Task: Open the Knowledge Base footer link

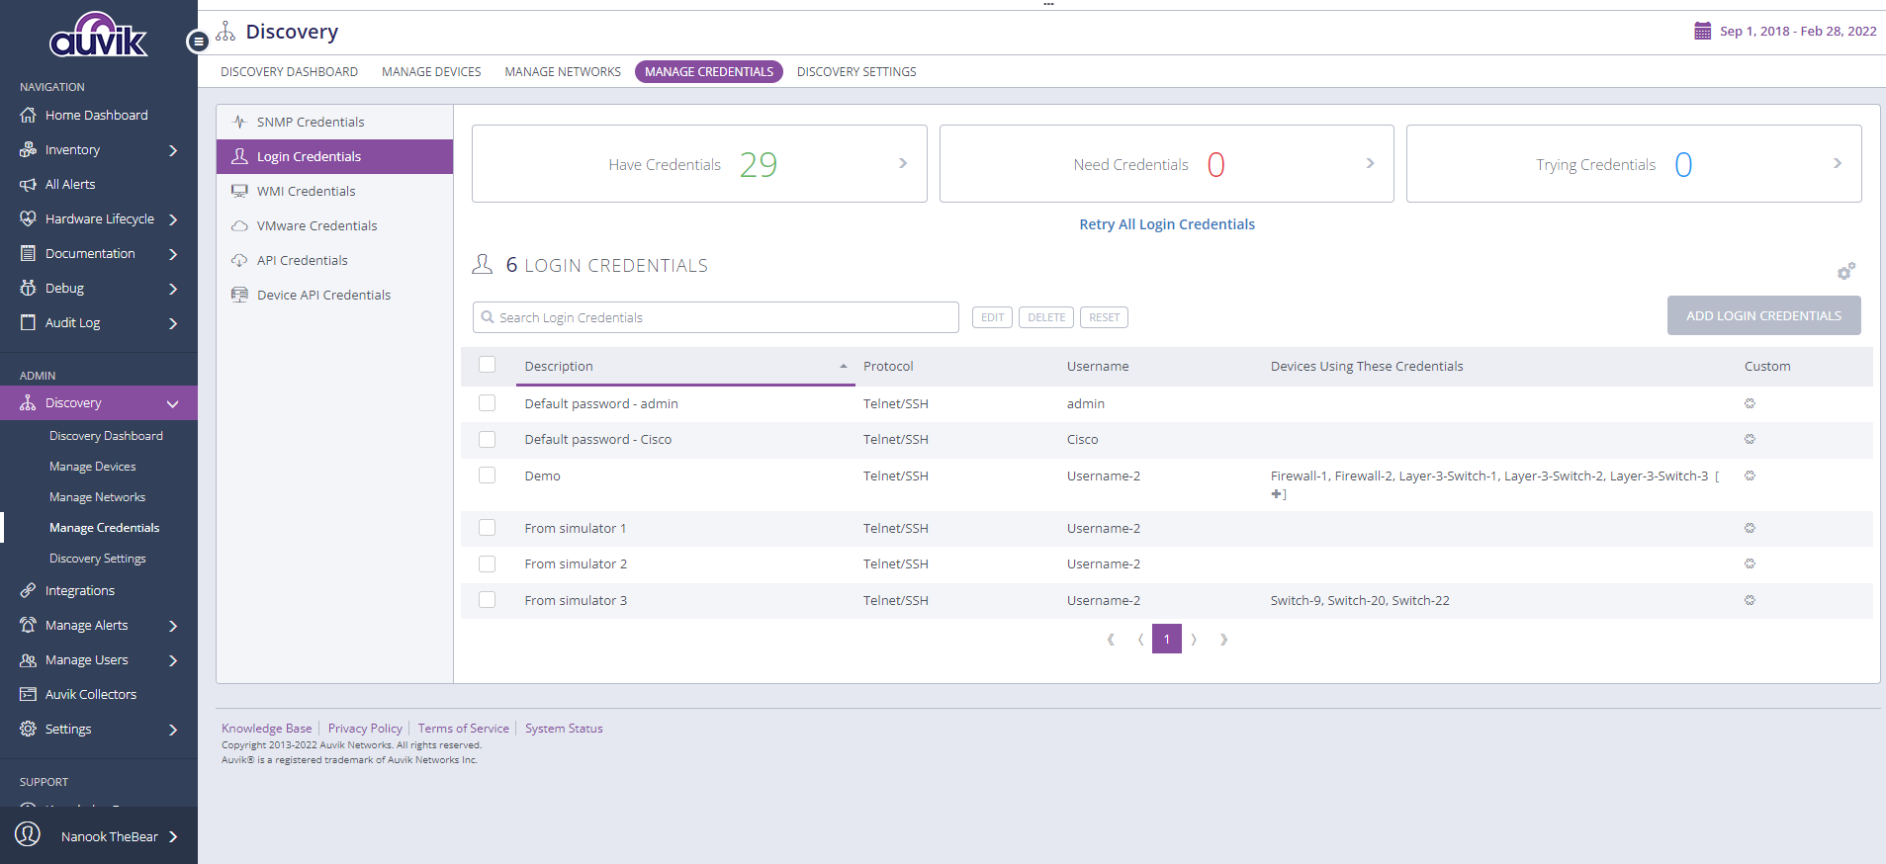Action: click(x=267, y=729)
